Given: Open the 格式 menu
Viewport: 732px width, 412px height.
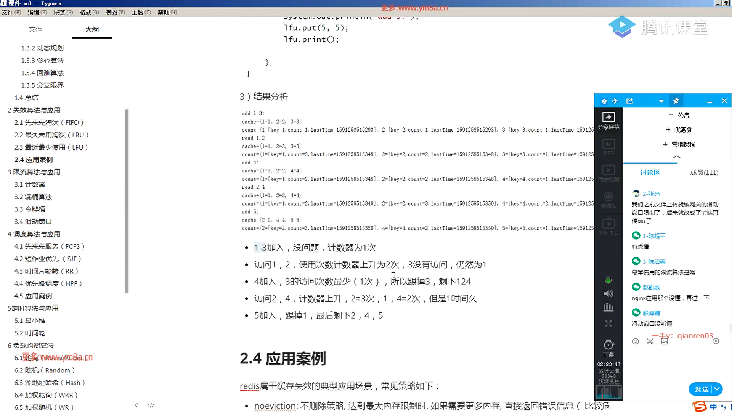Looking at the screenshot, I should (89, 12).
